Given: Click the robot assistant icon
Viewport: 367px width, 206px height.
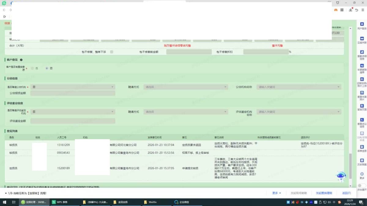Looking at the screenshot, I should [341, 176].
